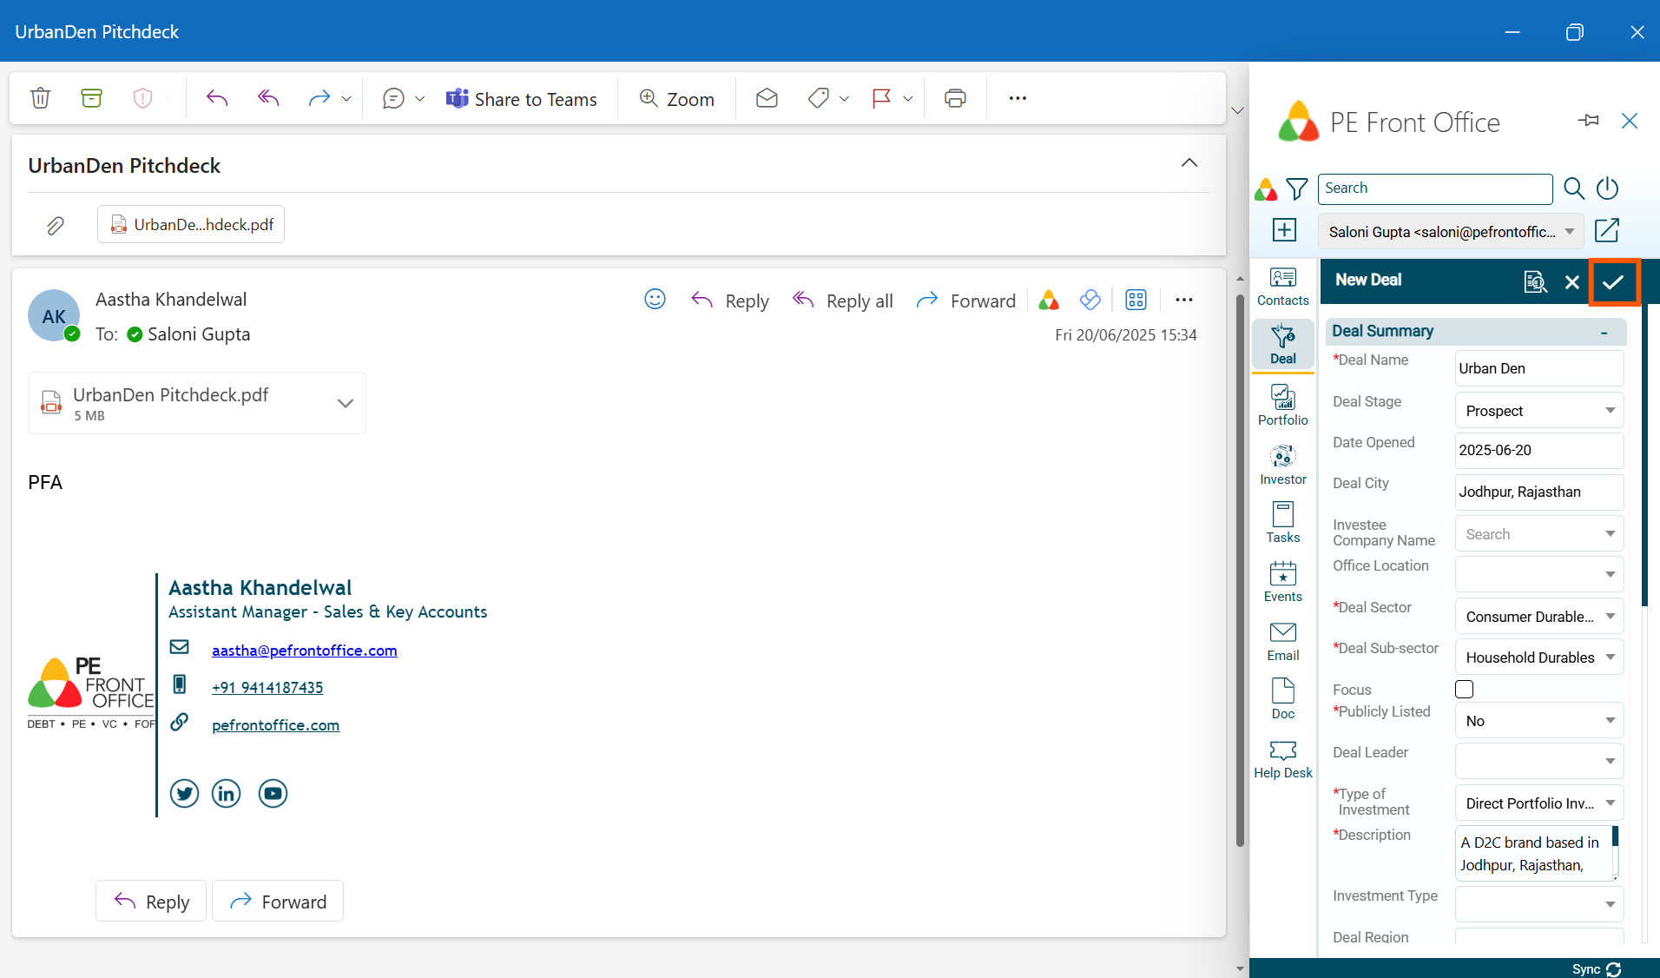Switch to the Investor tab
The height and width of the screenshot is (978, 1660).
coord(1282,466)
